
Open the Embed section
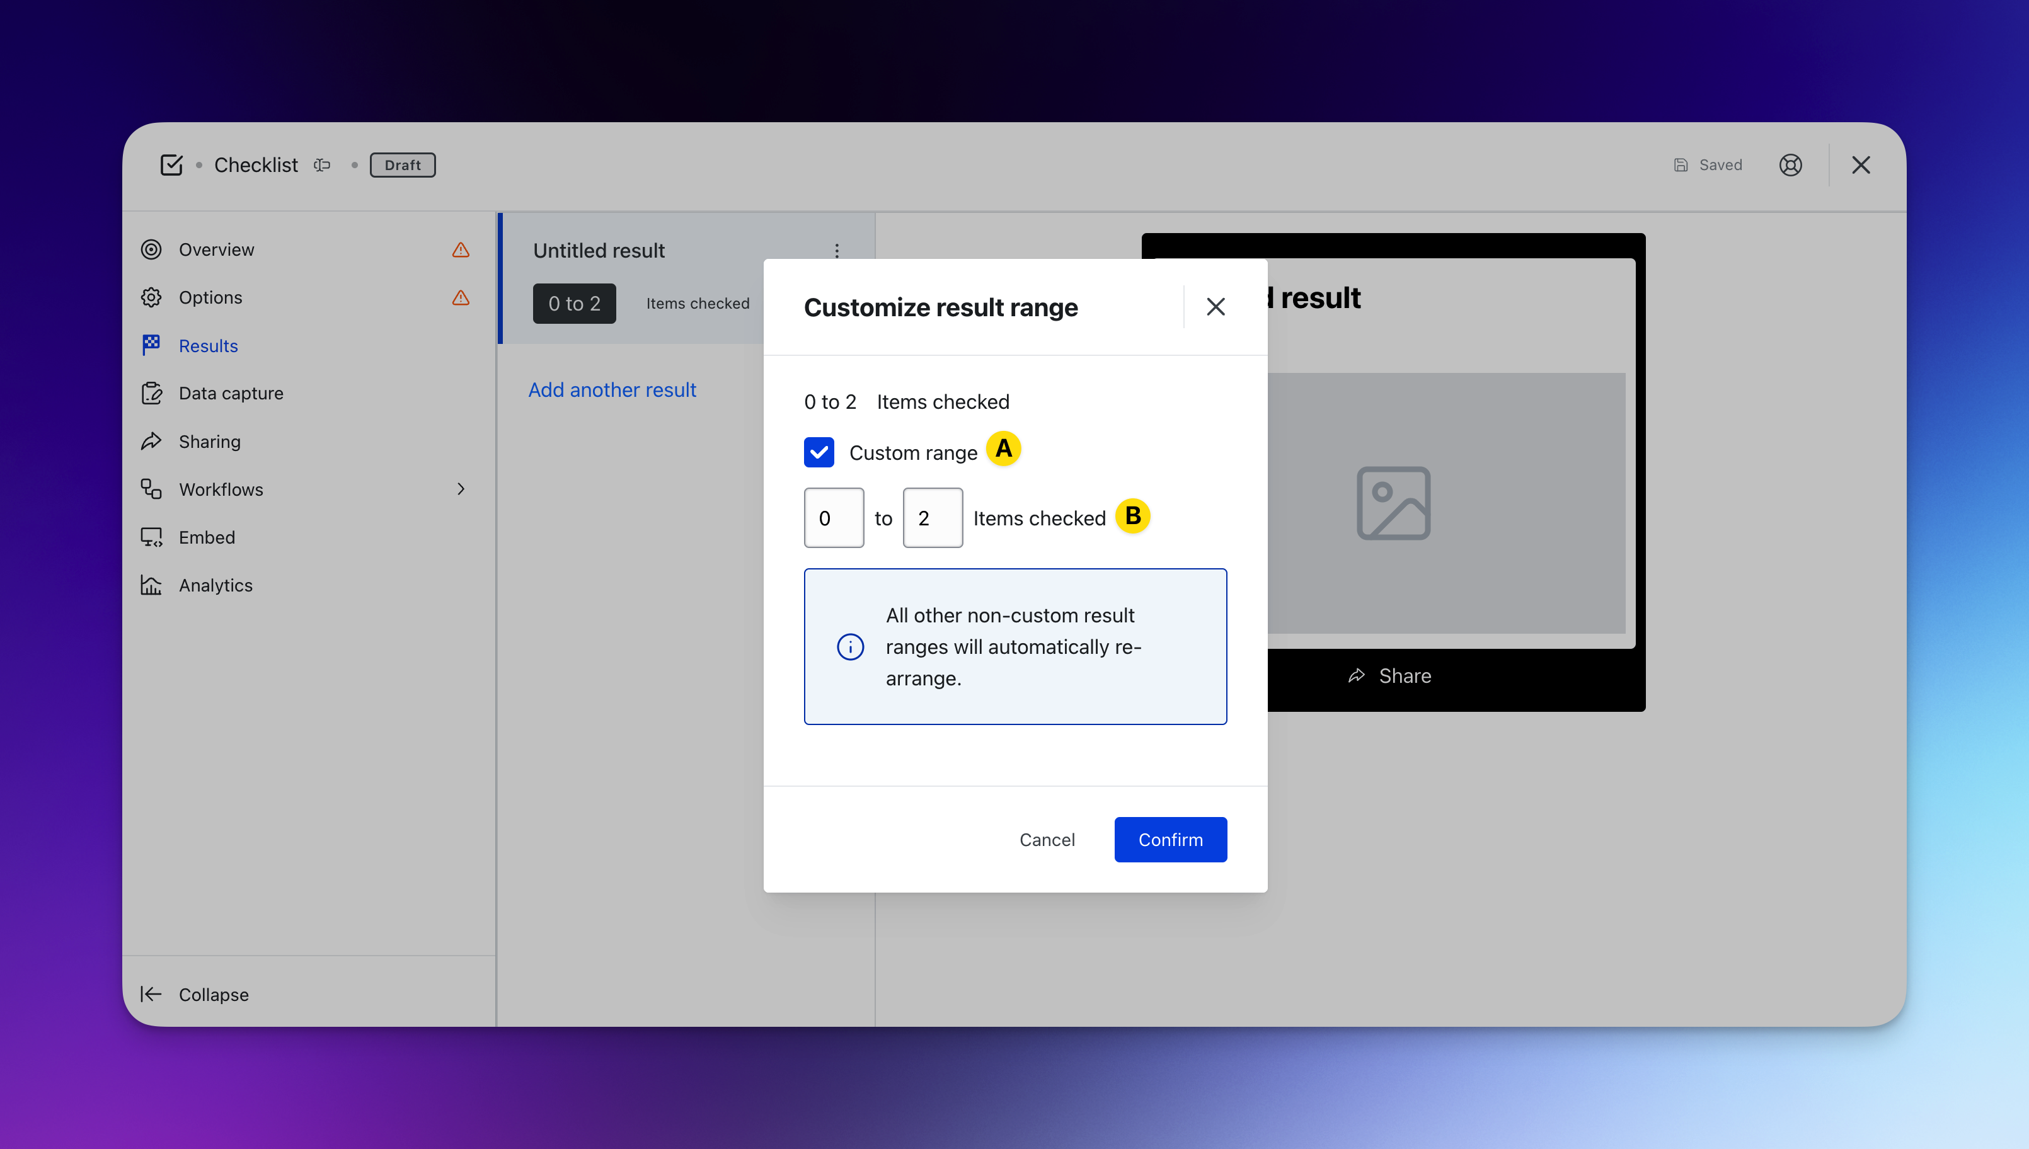(x=207, y=537)
